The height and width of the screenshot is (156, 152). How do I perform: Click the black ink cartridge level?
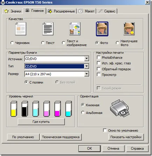pos(25,109)
